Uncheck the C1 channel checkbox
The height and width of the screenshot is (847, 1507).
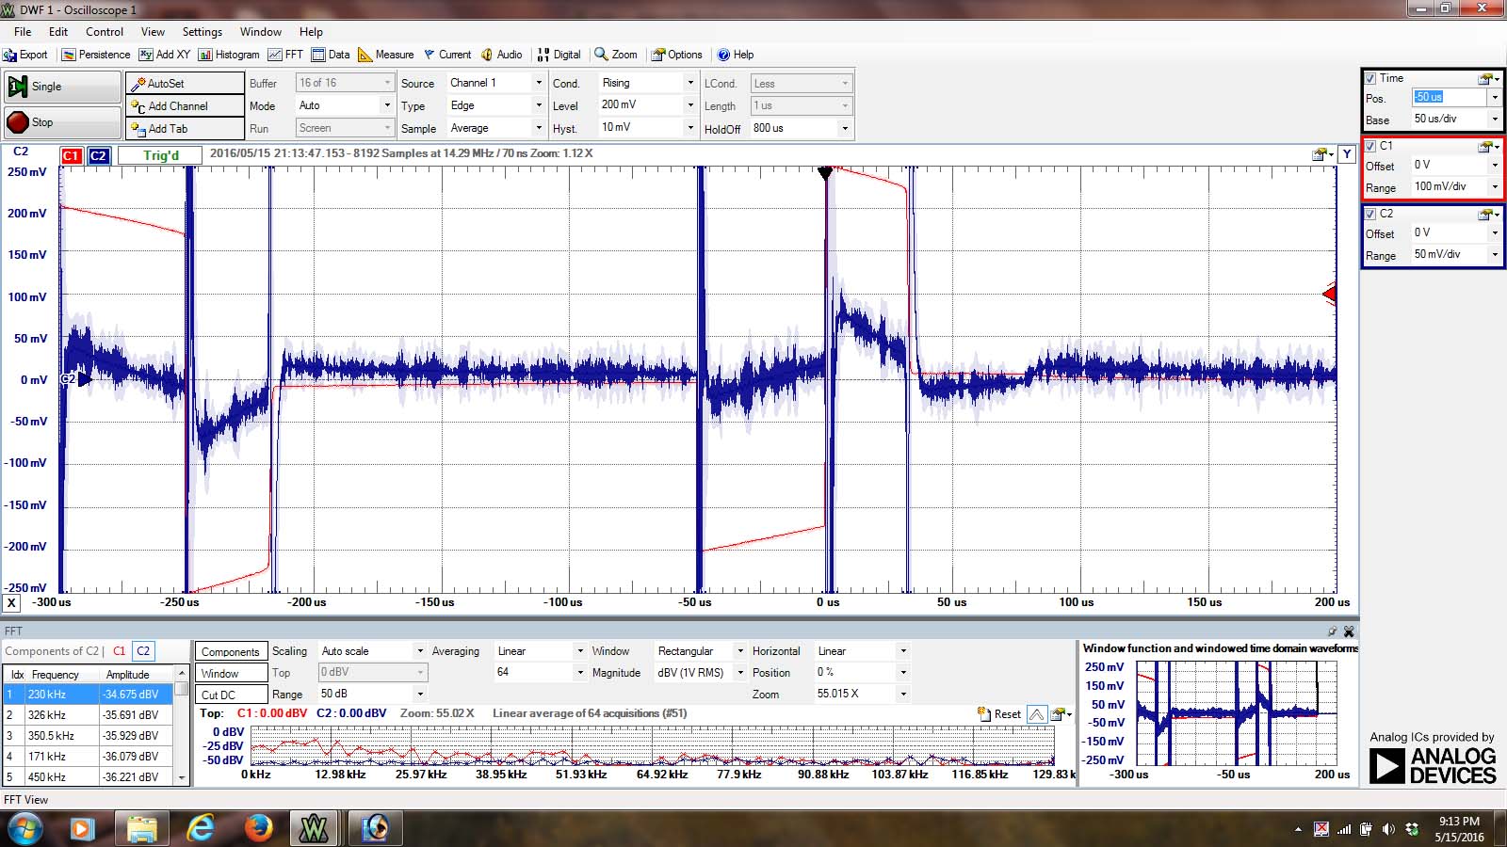1370,146
